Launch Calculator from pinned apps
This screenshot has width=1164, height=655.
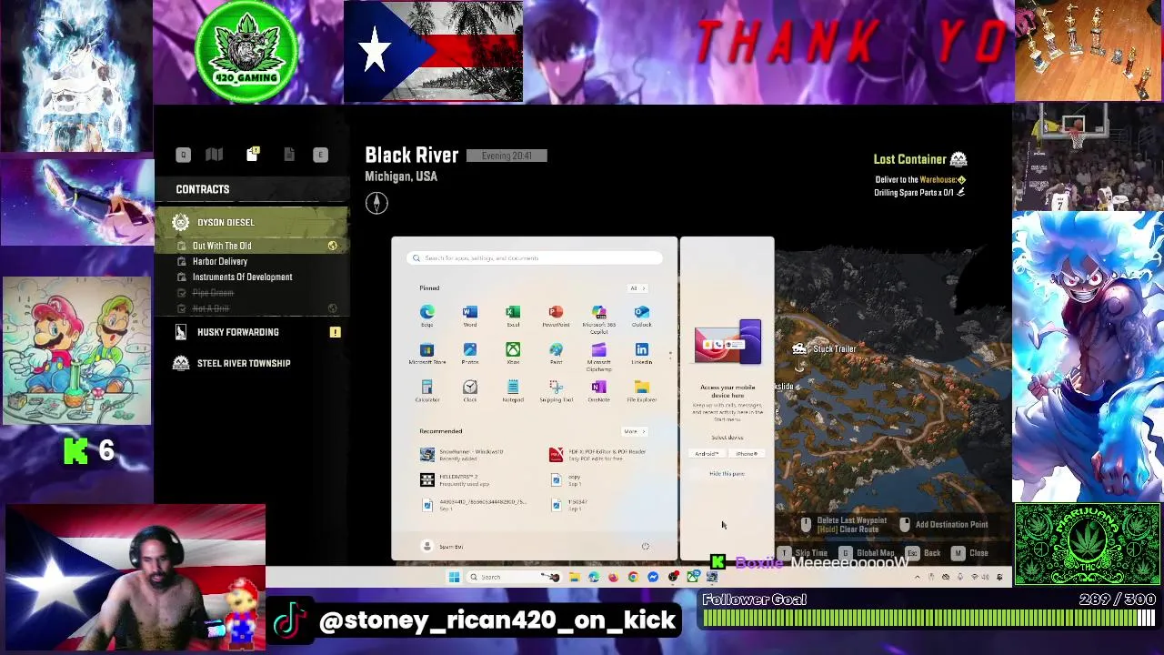[x=427, y=391]
